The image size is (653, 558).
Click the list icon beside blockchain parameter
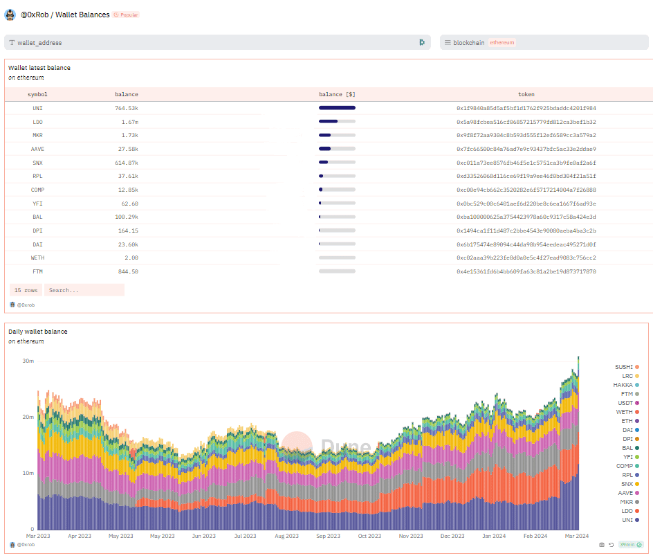[448, 42]
